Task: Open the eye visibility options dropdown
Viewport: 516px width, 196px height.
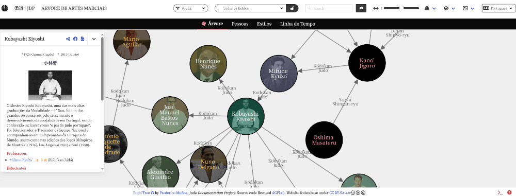Action: [x=449, y=8]
